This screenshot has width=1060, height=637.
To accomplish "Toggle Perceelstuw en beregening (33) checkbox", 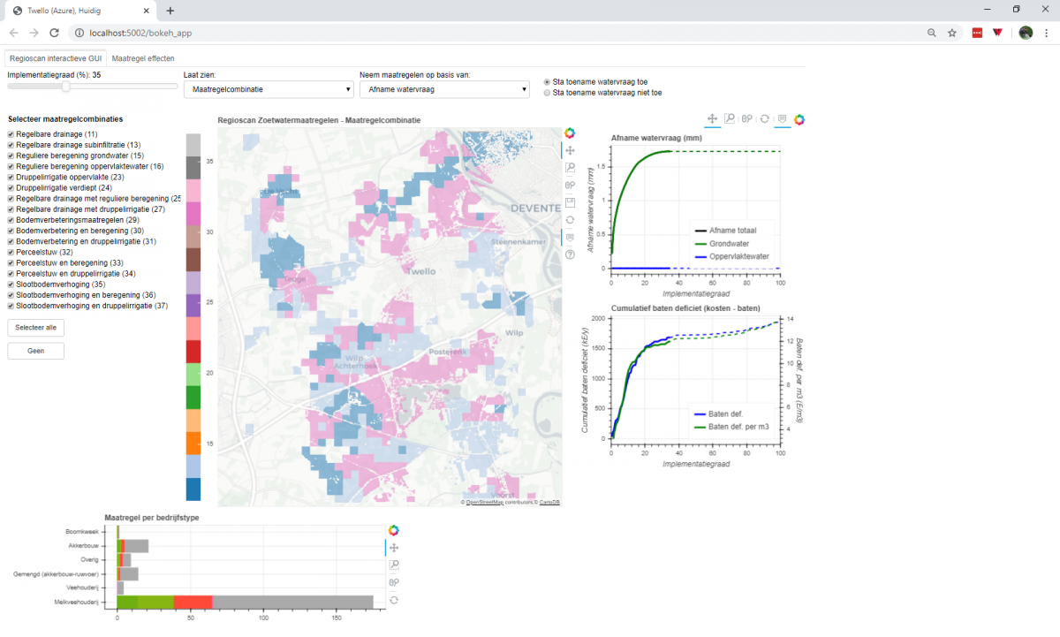I will click(11, 262).
